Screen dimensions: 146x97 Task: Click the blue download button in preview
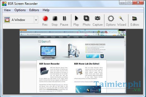[92, 56]
